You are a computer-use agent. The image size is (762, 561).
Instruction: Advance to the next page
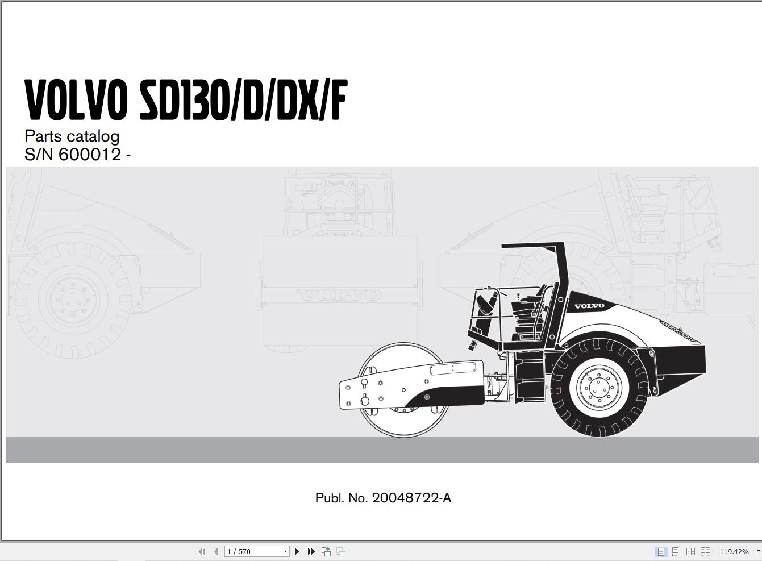(x=297, y=551)
